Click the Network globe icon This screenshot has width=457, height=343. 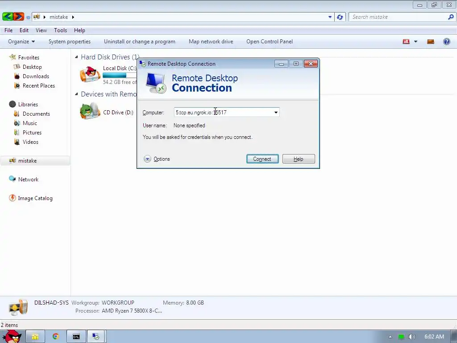click(12, 179)
